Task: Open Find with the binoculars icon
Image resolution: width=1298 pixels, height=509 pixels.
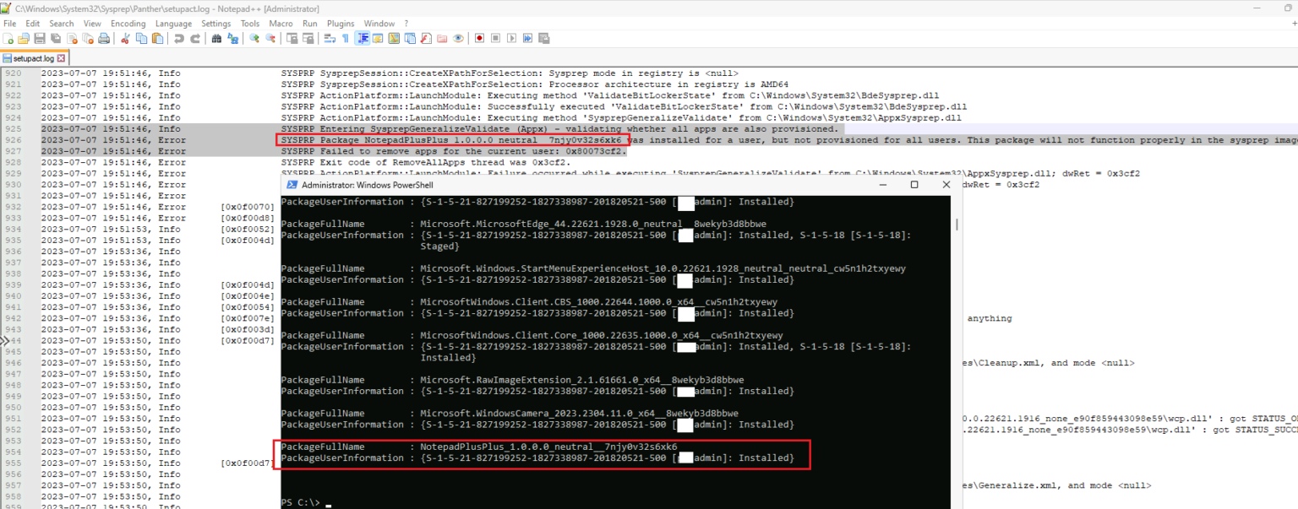Action: pyautogui.click(x=216, y=38)
